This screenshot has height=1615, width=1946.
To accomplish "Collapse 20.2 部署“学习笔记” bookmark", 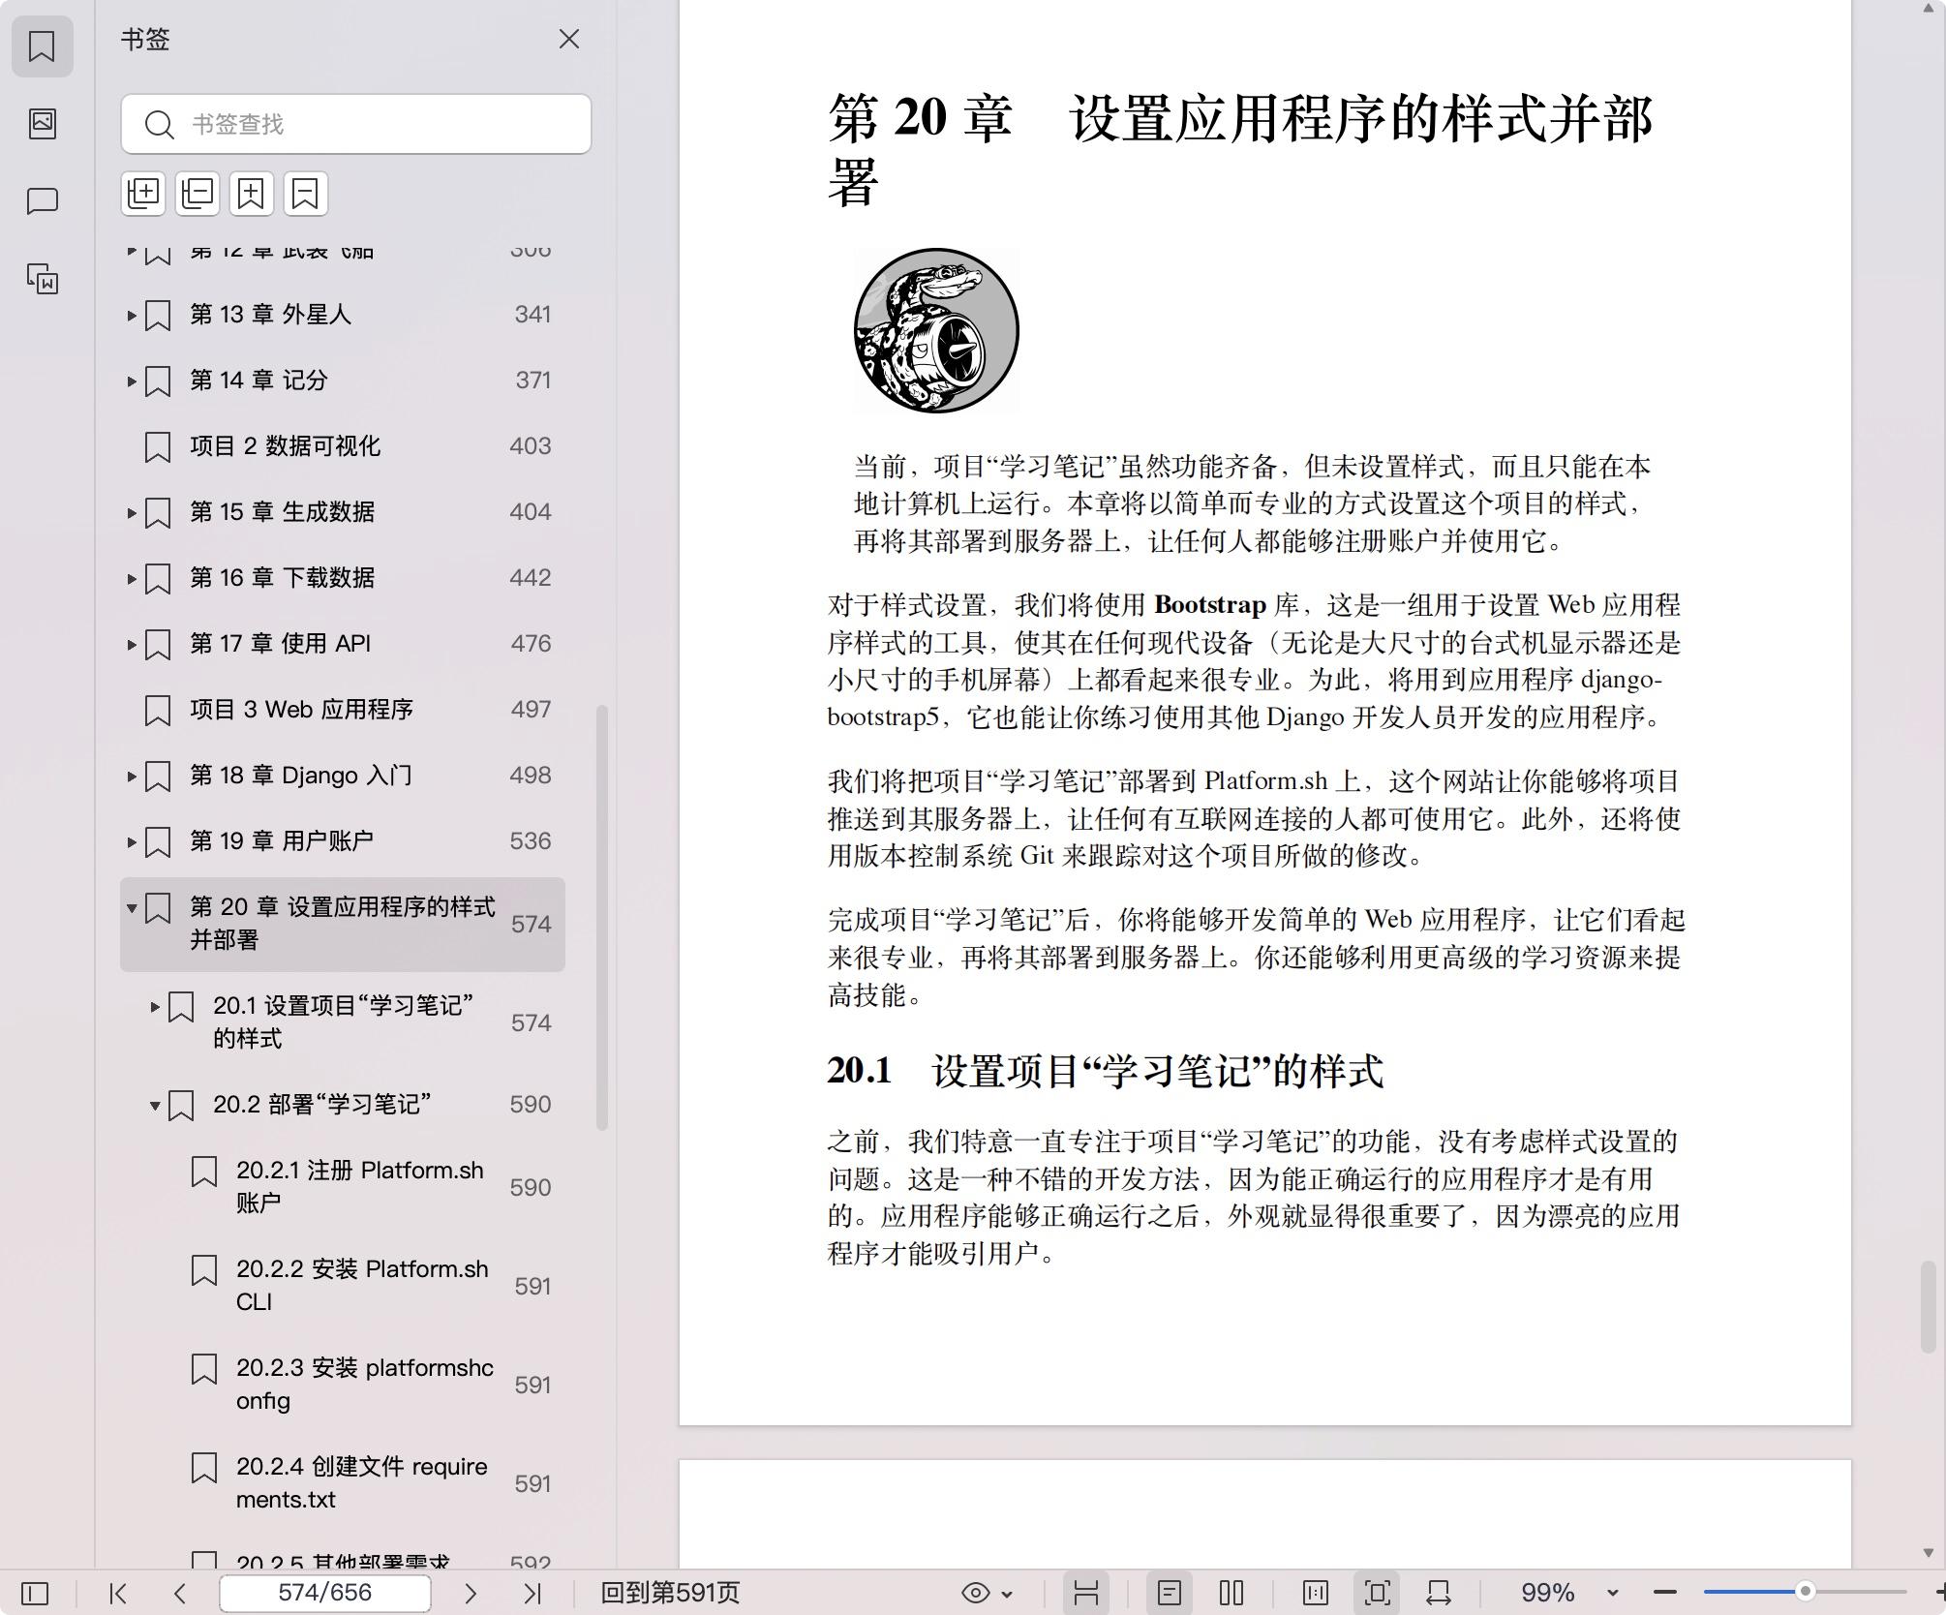I will [x=155, y=1105].
